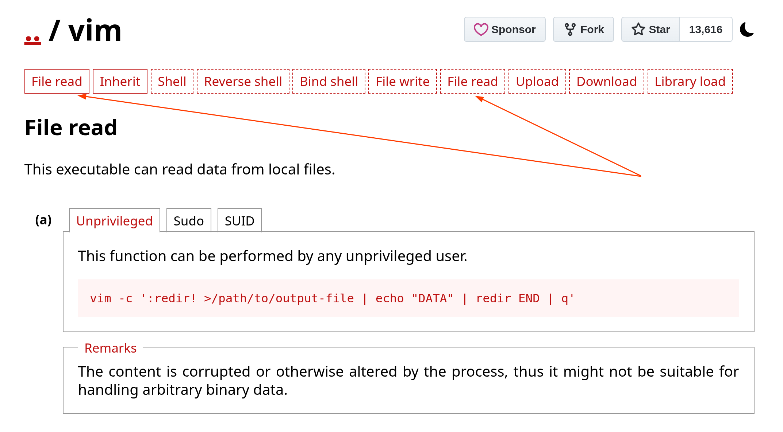Click the vim redir command code block
This screenshot has height=432, width=783.
408,298
